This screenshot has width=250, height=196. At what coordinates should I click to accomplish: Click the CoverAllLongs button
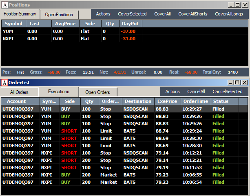[x=229, y=14]
